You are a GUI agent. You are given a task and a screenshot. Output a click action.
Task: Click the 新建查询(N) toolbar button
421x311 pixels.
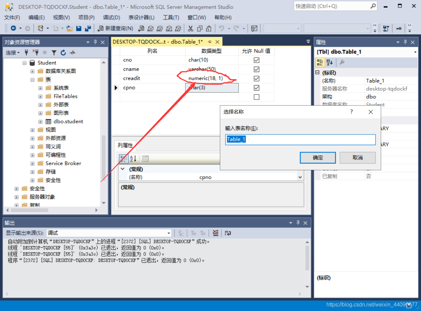click(115, 28)
